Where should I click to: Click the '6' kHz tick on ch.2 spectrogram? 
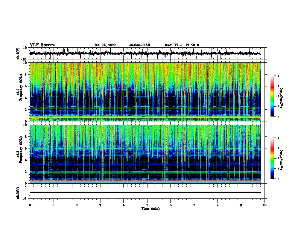tap(26, 148)
